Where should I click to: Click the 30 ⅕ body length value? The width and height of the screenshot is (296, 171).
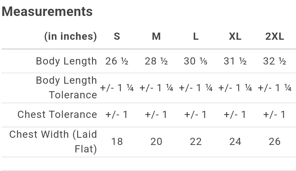pyautogui.click(x=195, y=61)
